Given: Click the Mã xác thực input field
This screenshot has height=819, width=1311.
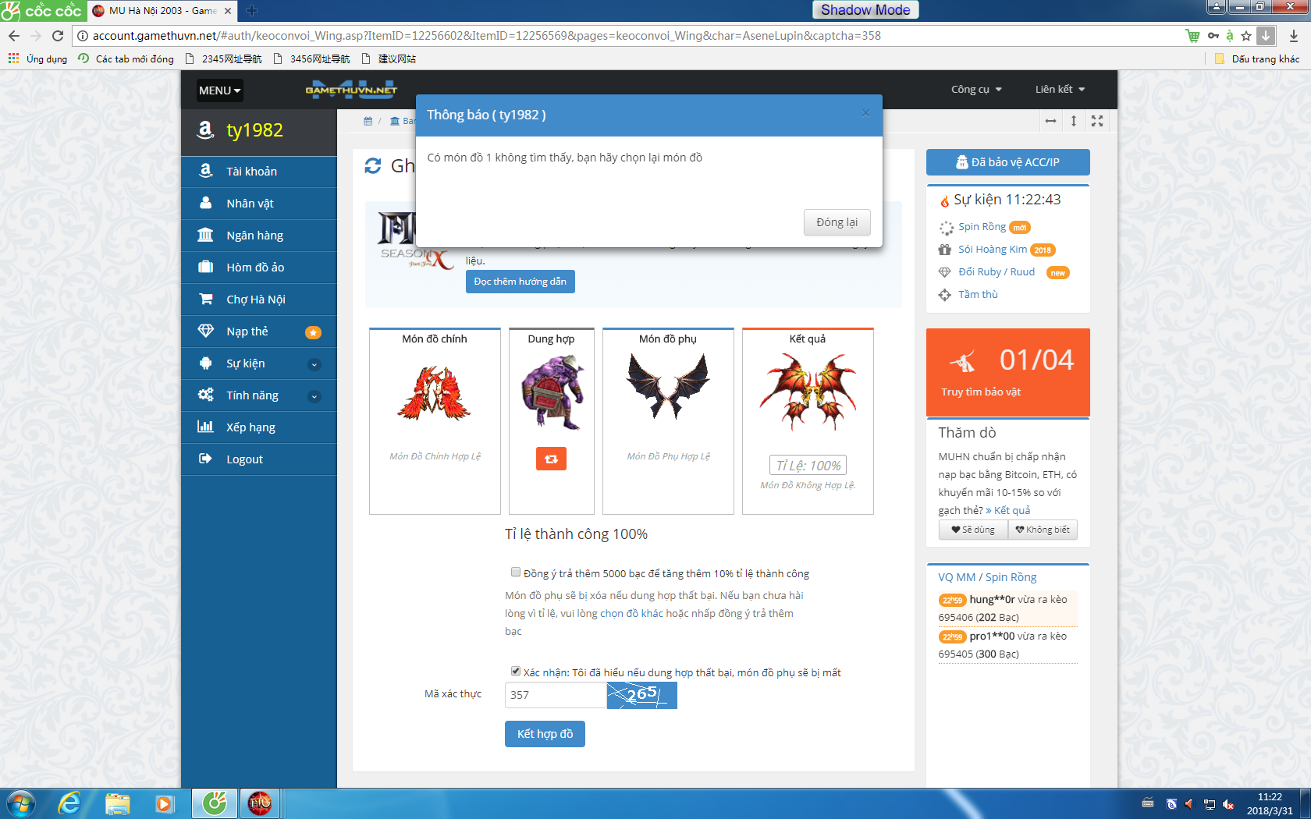Looking at the screenshot, I should point(556,695).
